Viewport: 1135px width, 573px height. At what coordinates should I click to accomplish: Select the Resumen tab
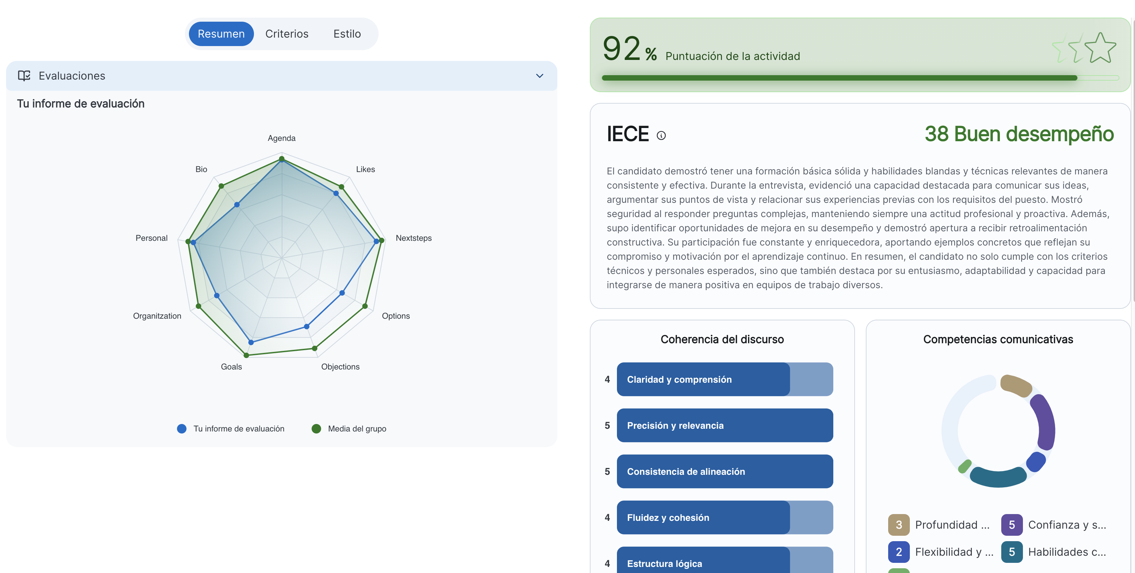point(221,34)
